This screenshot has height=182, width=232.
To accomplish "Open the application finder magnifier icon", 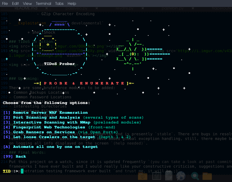I will [x=195, y=176].
